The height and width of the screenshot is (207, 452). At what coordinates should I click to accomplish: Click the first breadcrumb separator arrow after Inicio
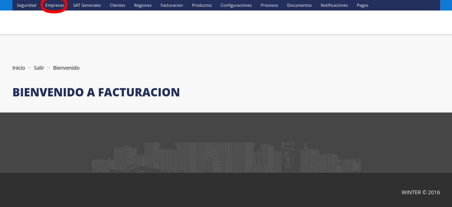pos(29,68)
